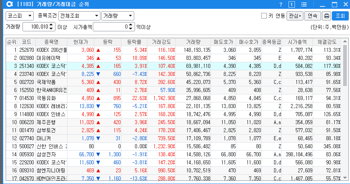The image size is (350, 184).
Task: Increase the 거래량 threshold with up arrow
Action: click(x=51, y=25)
